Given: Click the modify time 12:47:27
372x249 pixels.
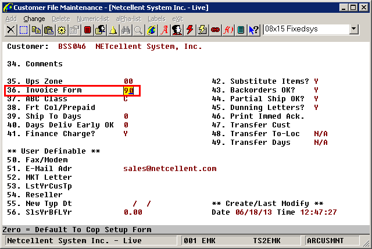Looking at the screenshot, I should [x=319, y=212].
